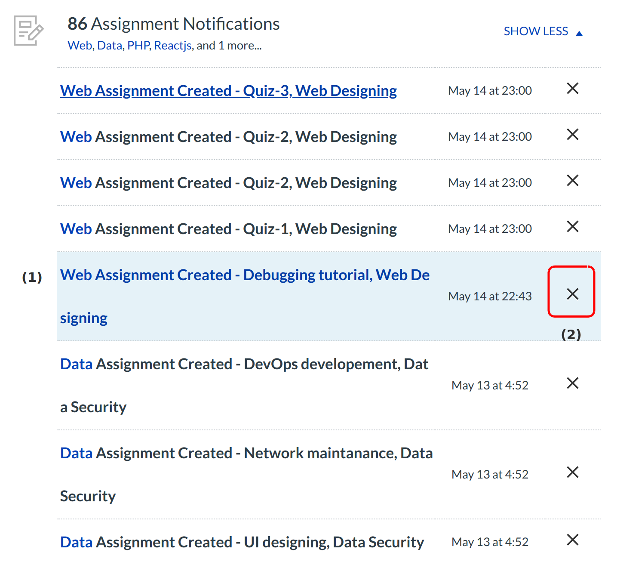Collapse the list with SHOW LESS
617x562 pixels.
point(543,31)
